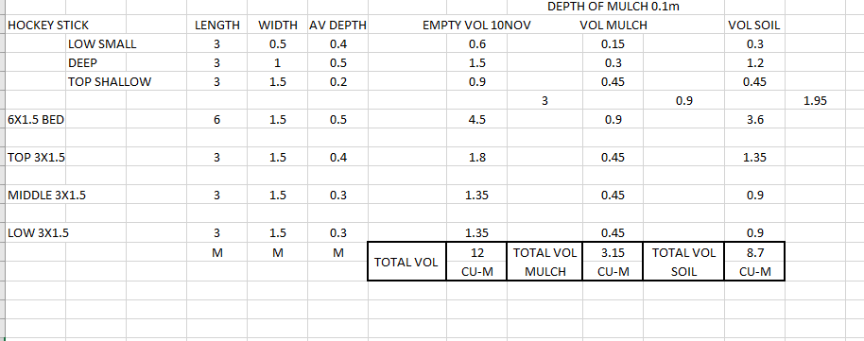This screenshot has width=864, height=341.
Task: Select subtotal 0.9 cell right of VOL MULCH column
Action: (x=683, y=101)
